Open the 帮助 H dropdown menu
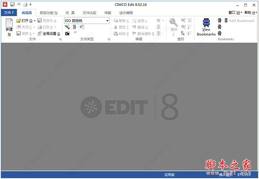The width and height of the screenshot is (259, 179). (251, 13)
